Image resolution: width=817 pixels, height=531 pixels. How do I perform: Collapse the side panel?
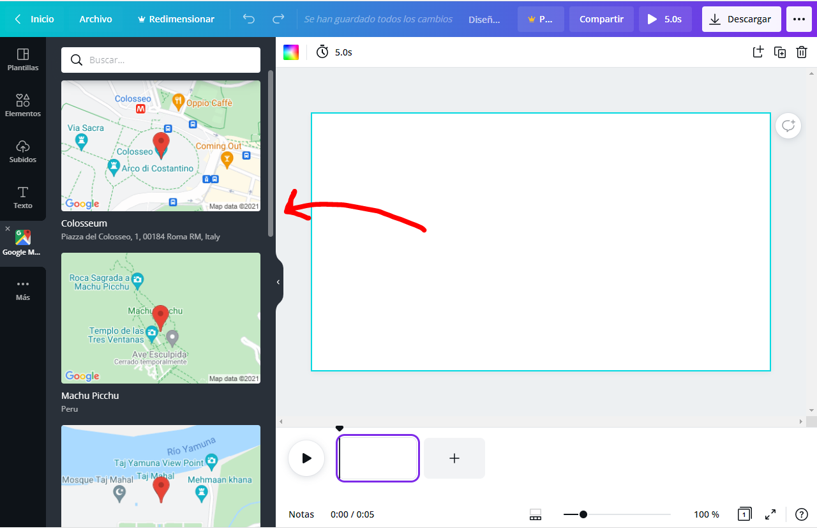point(278,282)
